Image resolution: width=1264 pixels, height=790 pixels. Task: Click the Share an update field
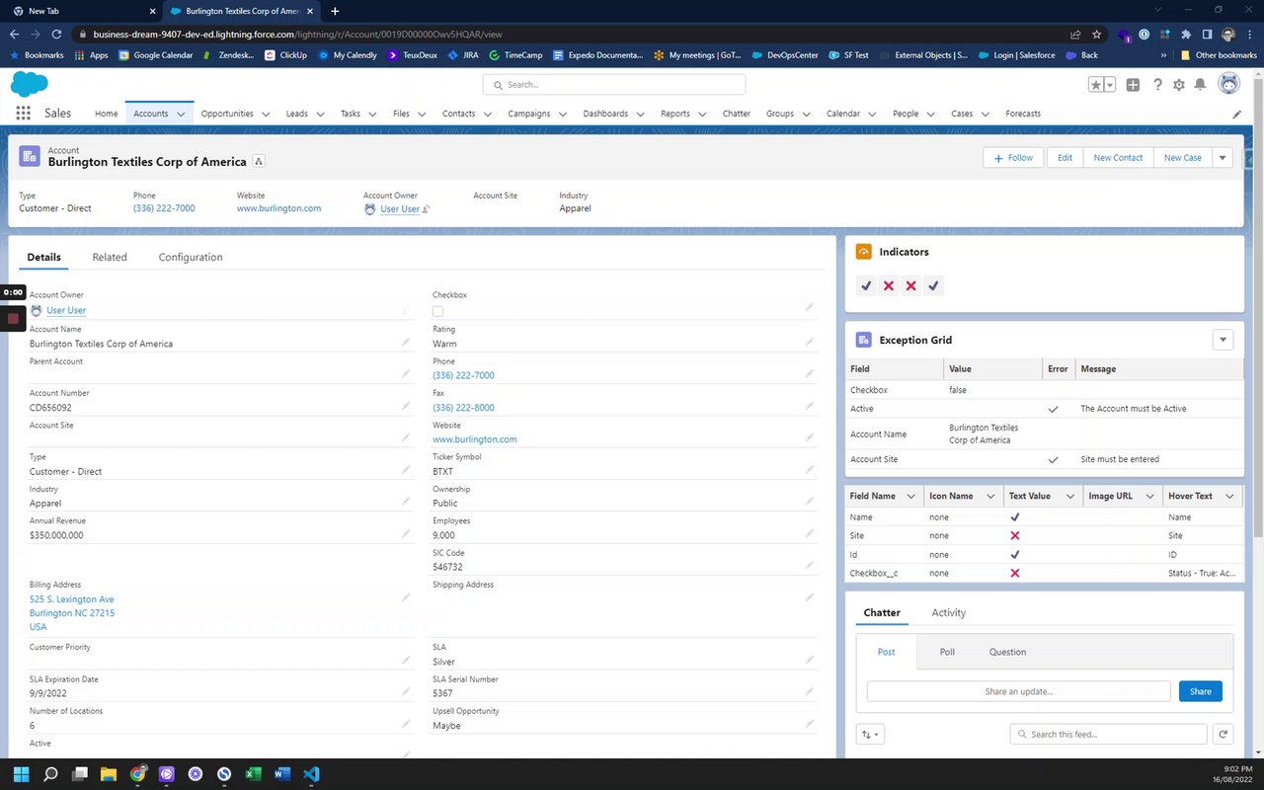[1019, 691]
